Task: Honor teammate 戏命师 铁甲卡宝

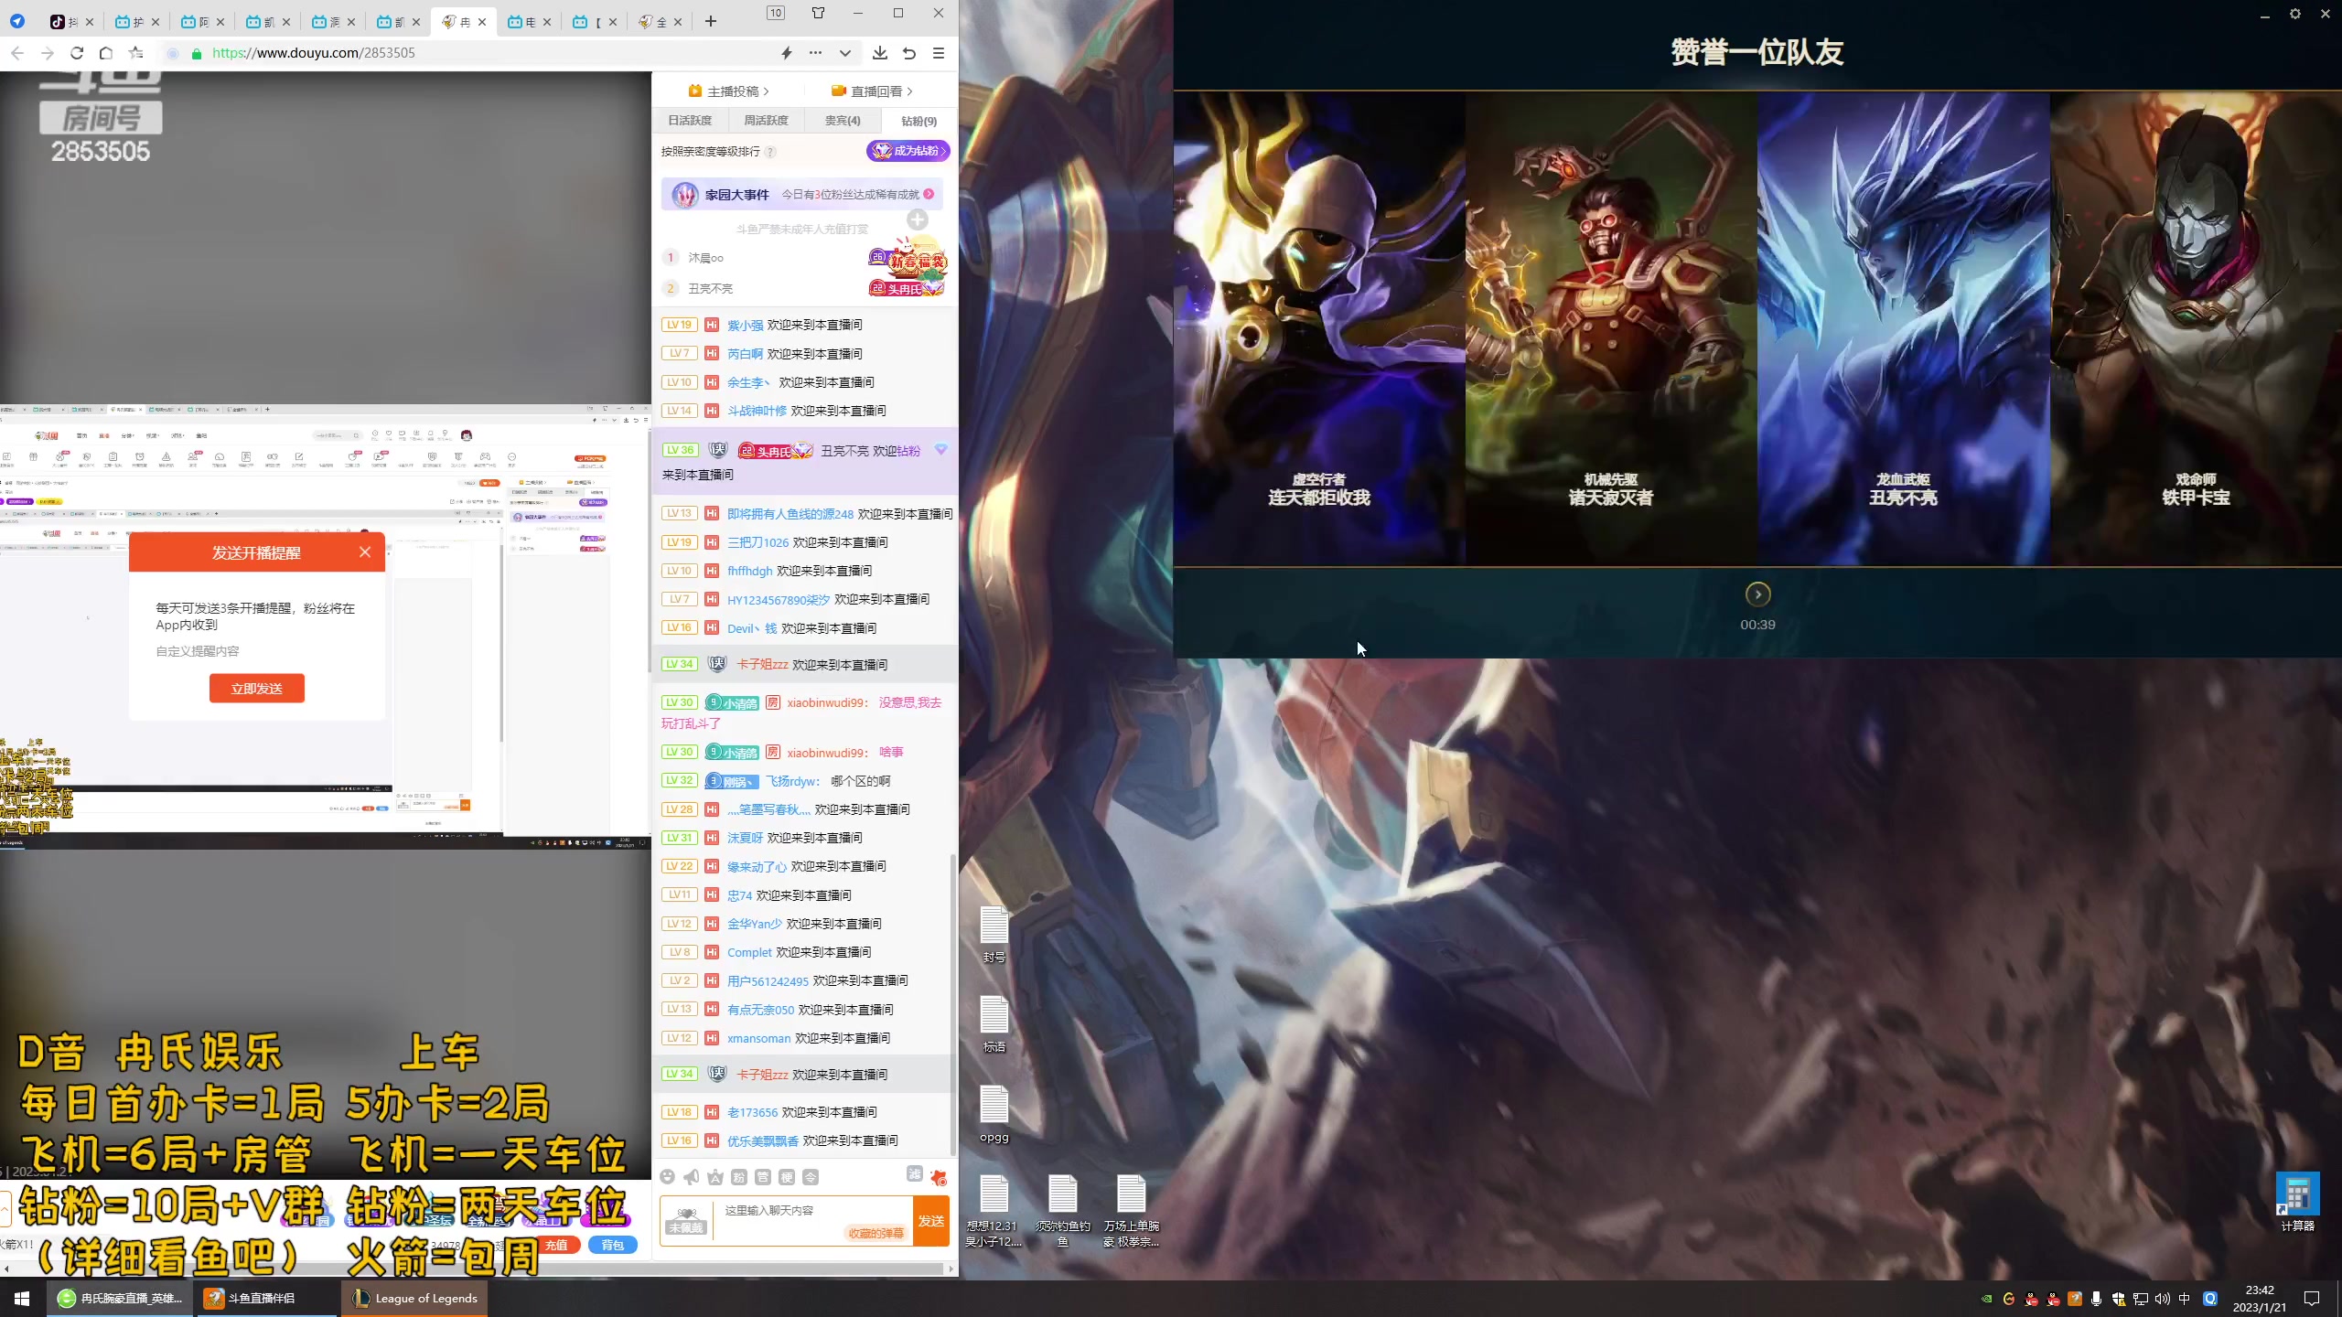Action: pyautogui.click(x=2196, y=329)
